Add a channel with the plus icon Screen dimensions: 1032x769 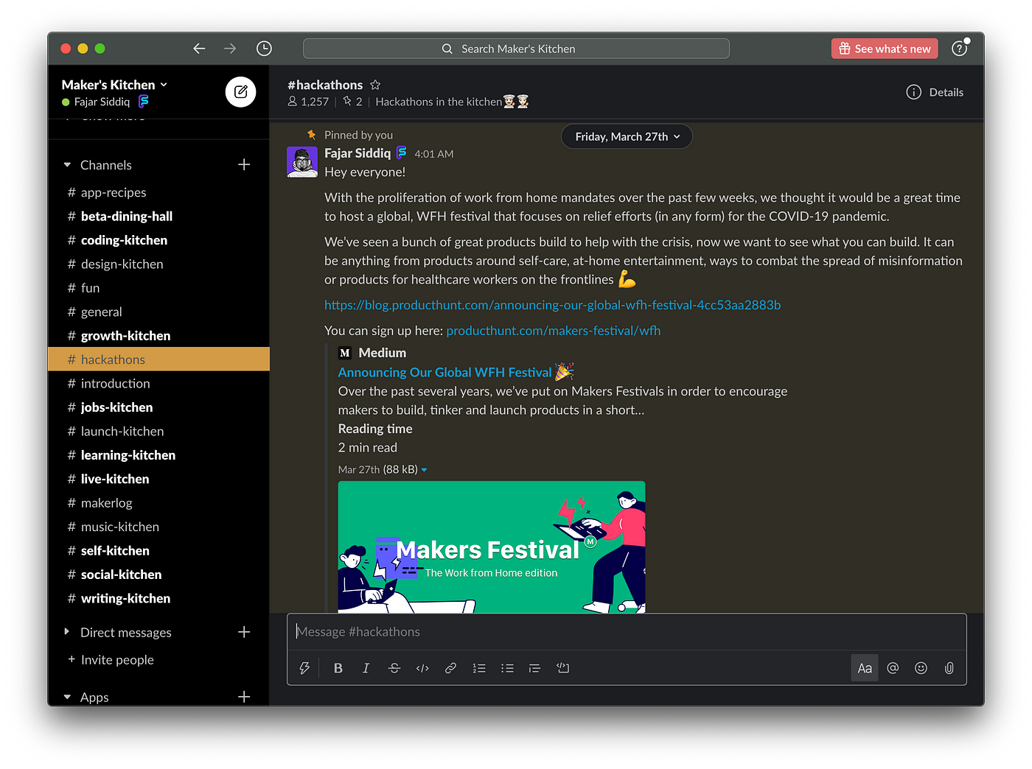[244, 164]
